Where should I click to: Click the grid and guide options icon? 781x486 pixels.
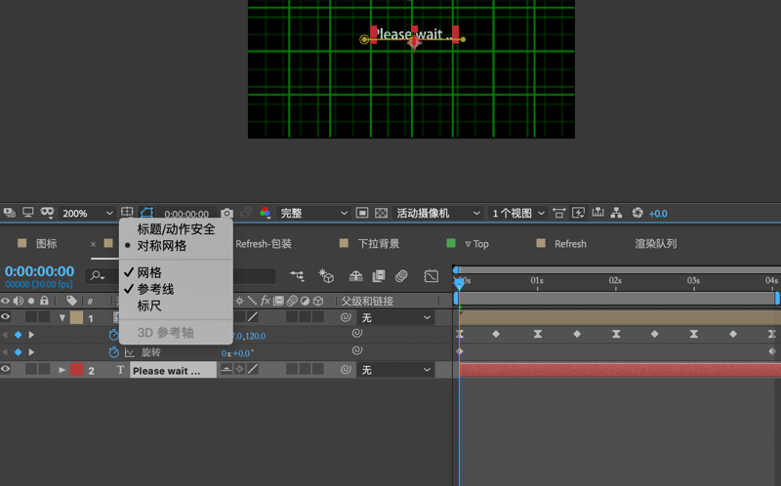click(127, 212)
